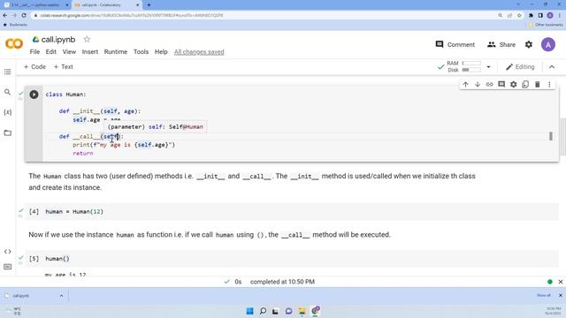Open call.ipynb download item chevron
Image resolution: width=566 pixels, height=318 pixels.
[x=61, y=296]
